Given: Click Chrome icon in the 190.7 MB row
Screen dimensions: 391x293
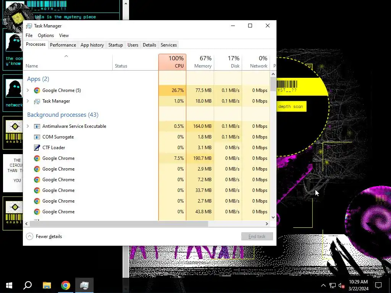Looking at the screenshot, I should [37, 158].
